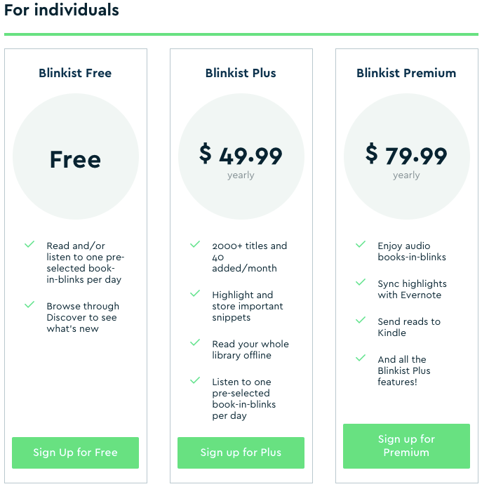Click checkmark beside 'Read your whole library offline'

(x=195, y=342)
